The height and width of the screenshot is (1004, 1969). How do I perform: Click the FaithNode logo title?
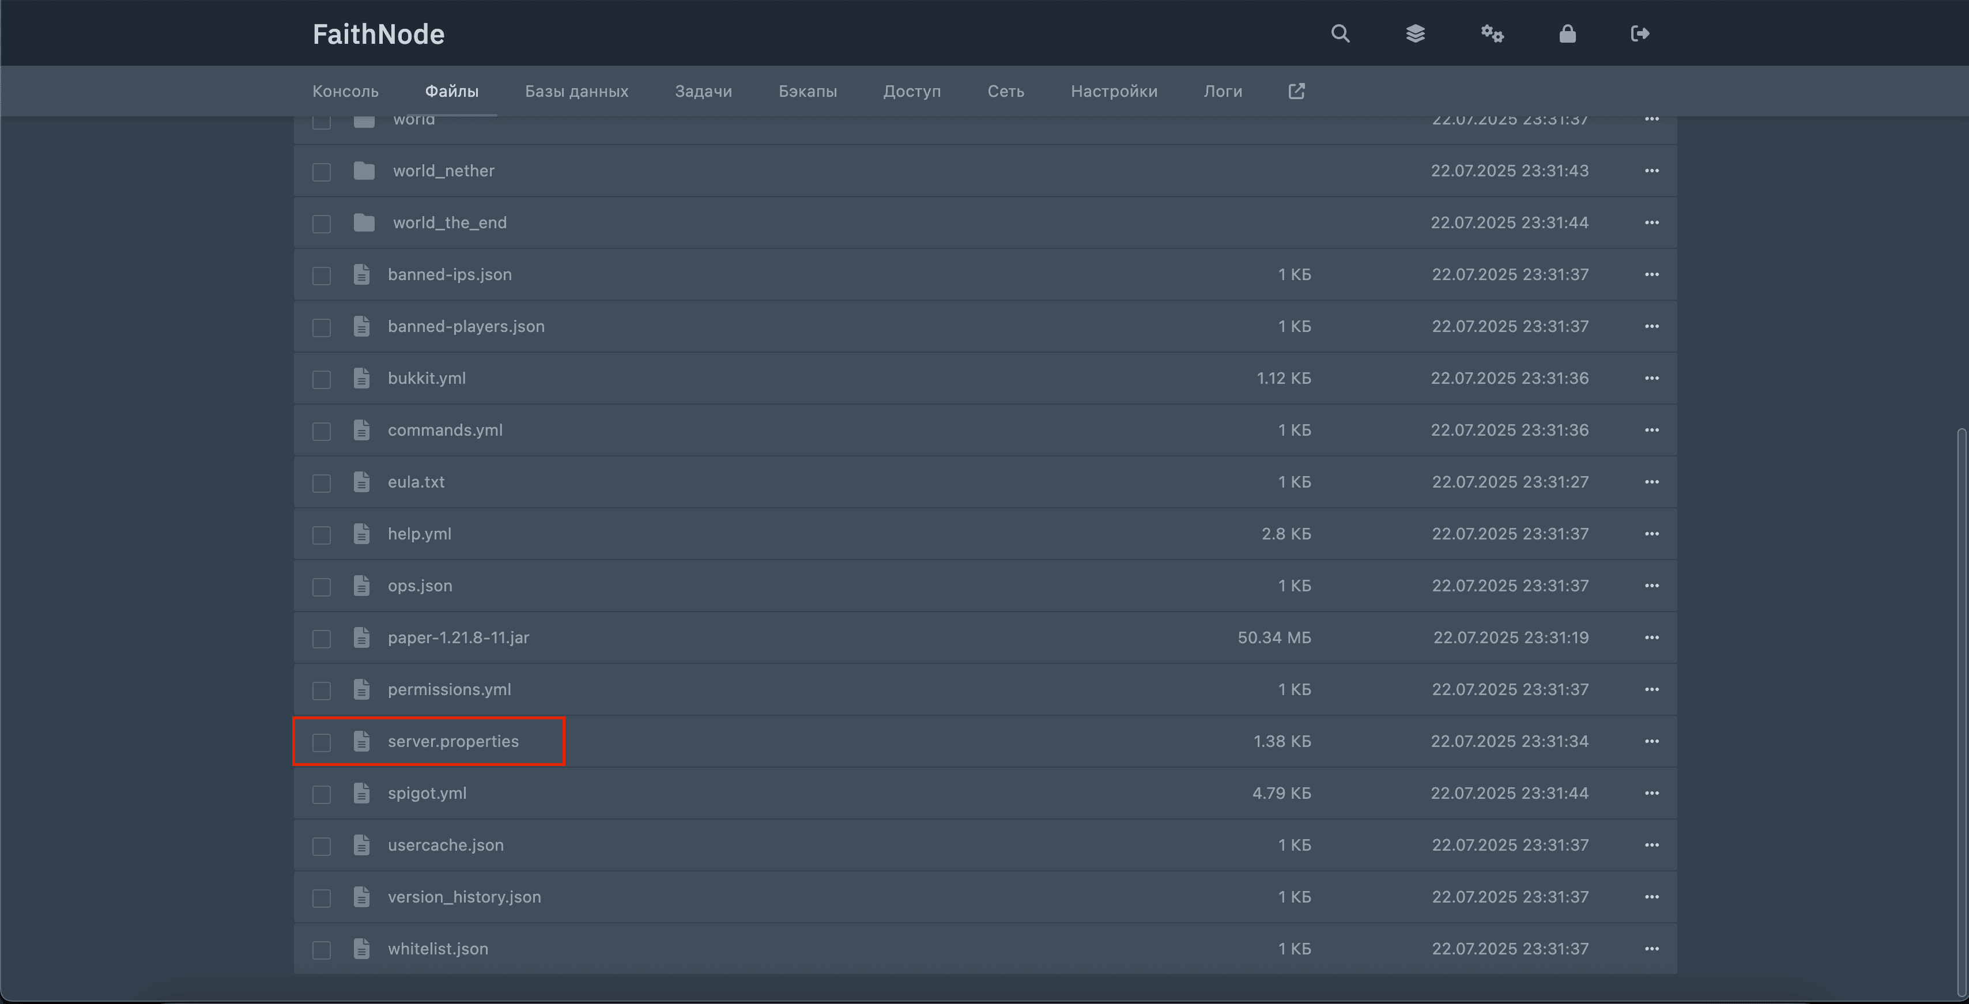pos(378,35)
